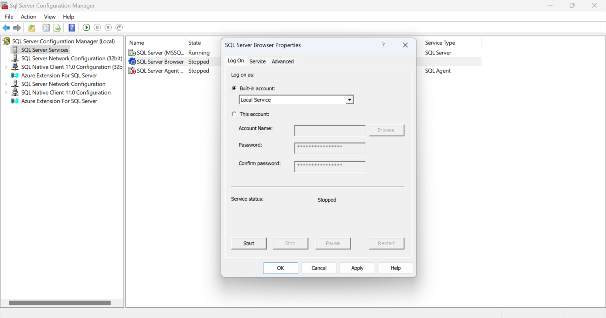Select the Built-in account radio button
The height and width of the screenshot is (318, 606).
tap(234, 88)
